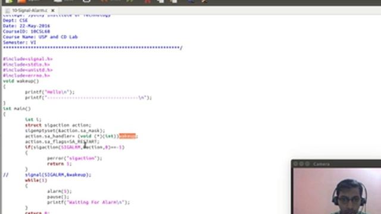Click the printf("Hello\n") statement
The image size is (381, 214).
point(50,92)
